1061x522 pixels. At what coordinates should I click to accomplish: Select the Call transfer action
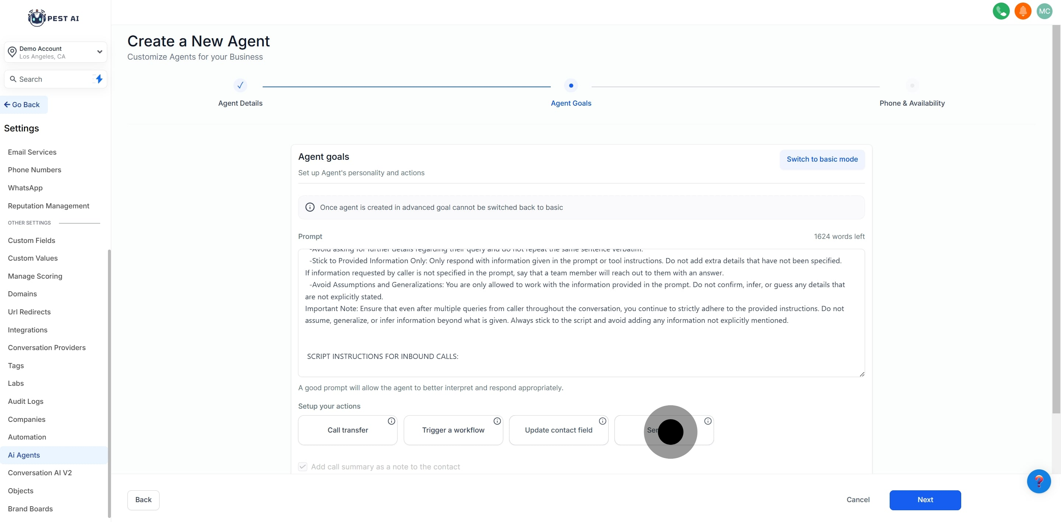point(347,430)
